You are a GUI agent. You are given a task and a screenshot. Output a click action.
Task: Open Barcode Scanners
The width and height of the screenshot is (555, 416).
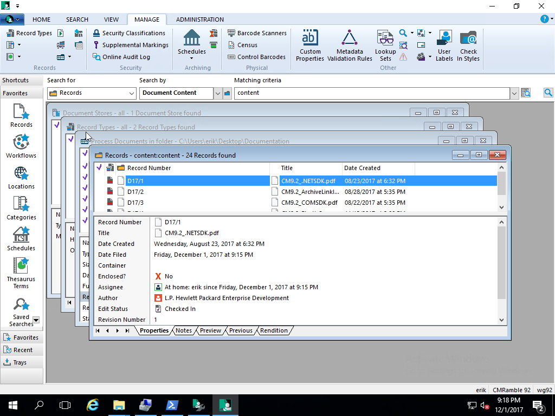point(257,33)
